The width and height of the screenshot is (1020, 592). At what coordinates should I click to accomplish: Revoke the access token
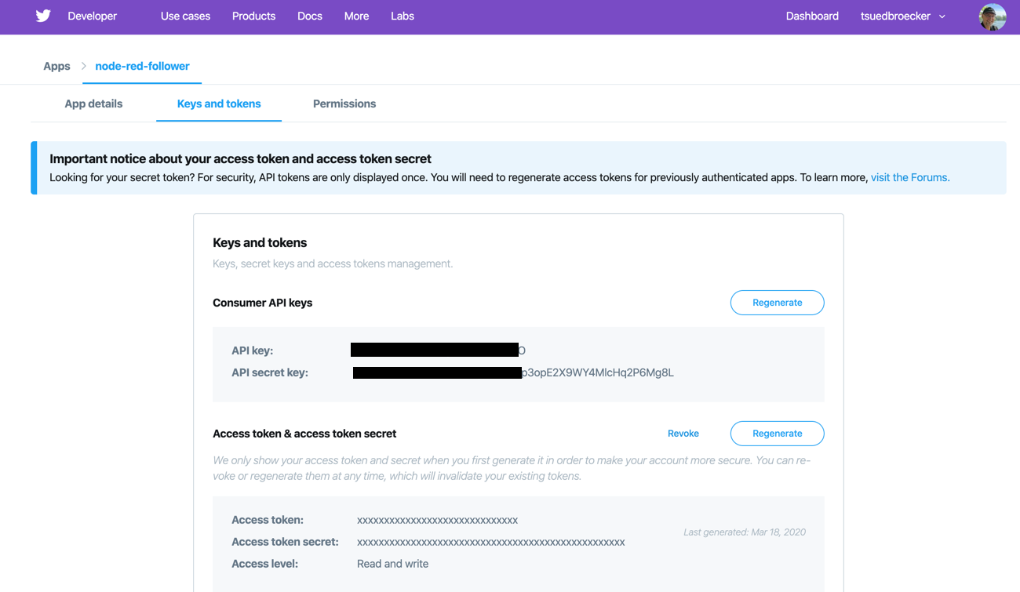click(683, 434)
